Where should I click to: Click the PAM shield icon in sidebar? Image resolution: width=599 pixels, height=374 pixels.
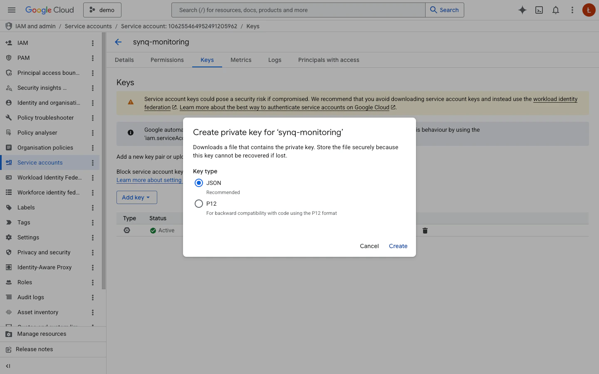click(9, 58)
